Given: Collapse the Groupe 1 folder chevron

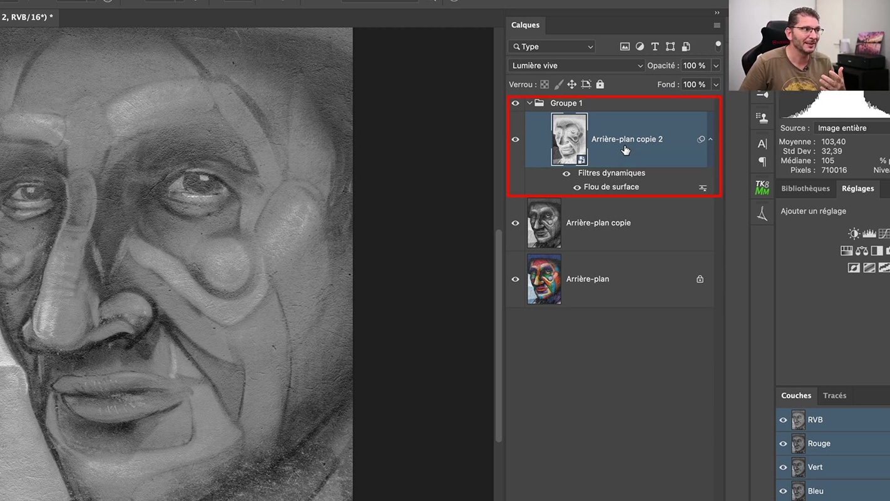Looking at the screenshot, I should point(529,103).
